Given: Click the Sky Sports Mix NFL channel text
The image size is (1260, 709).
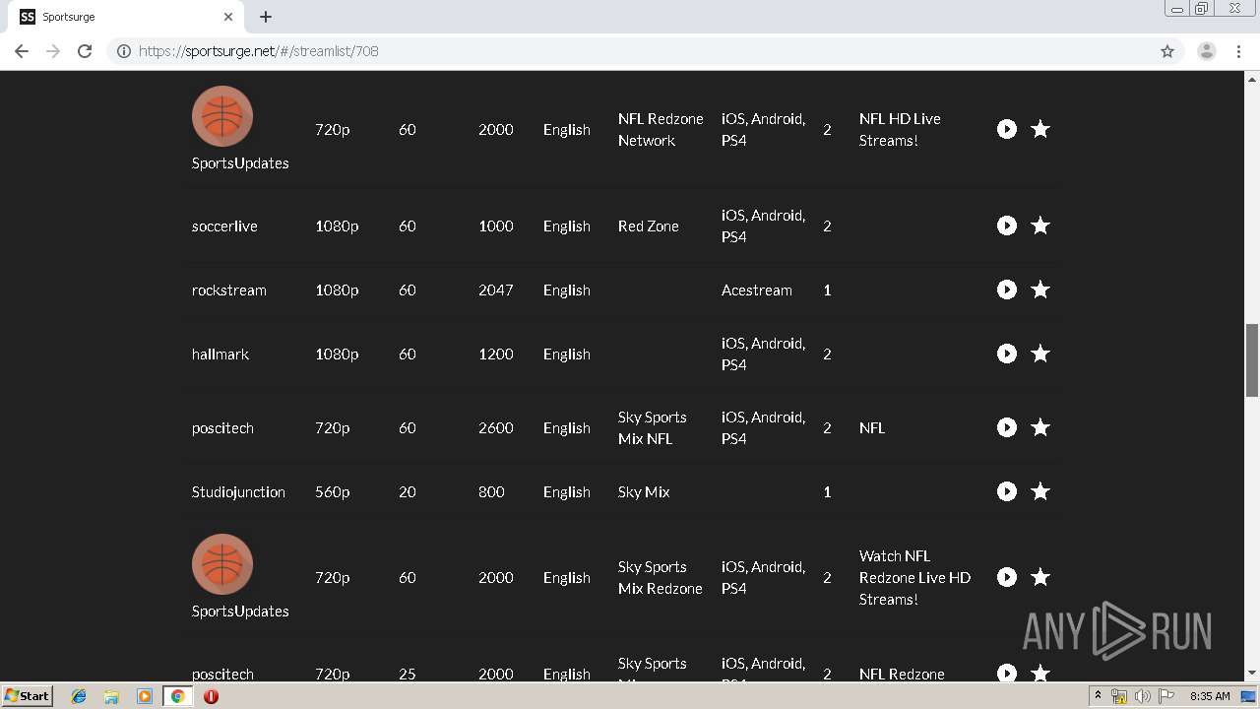Looking at the screenshot, I should pyautogui.click(x=652, y=427).
